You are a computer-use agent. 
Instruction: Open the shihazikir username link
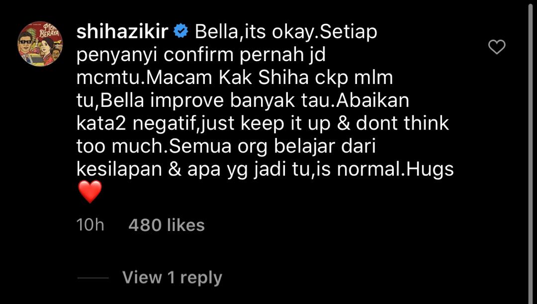pos(122,32)
